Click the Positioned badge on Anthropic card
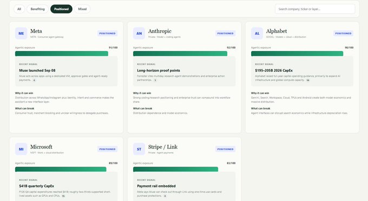This screenshot has height=201, width=368. [225, 34]
